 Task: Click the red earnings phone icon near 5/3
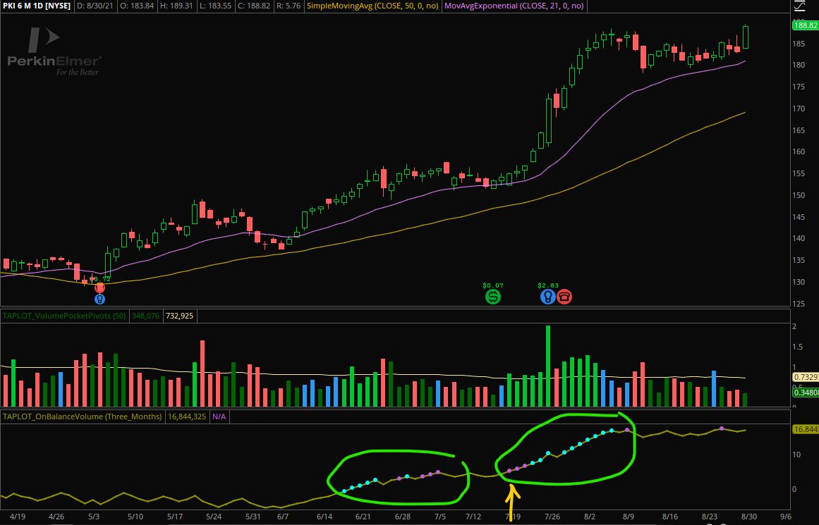pos(99,288)
